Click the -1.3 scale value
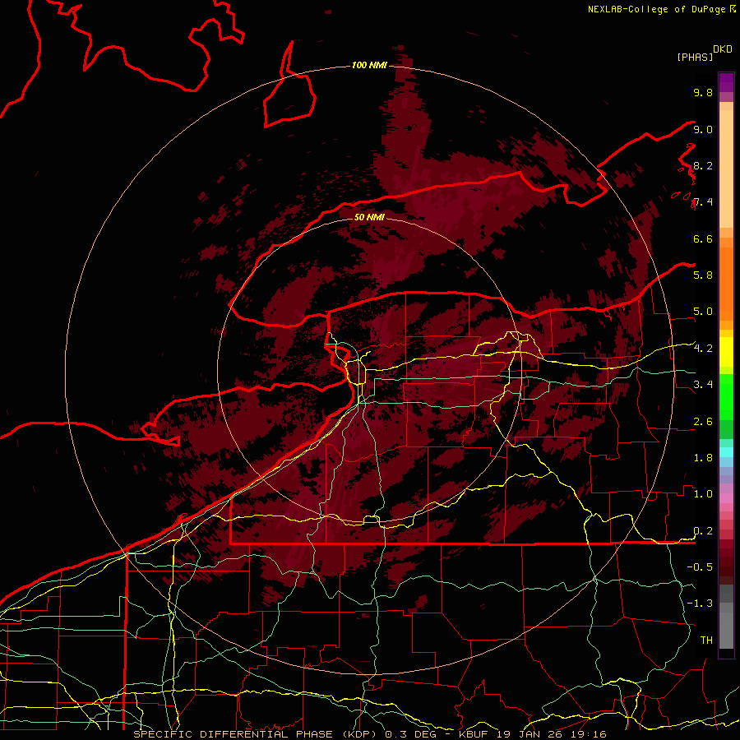 coord(700,604)
